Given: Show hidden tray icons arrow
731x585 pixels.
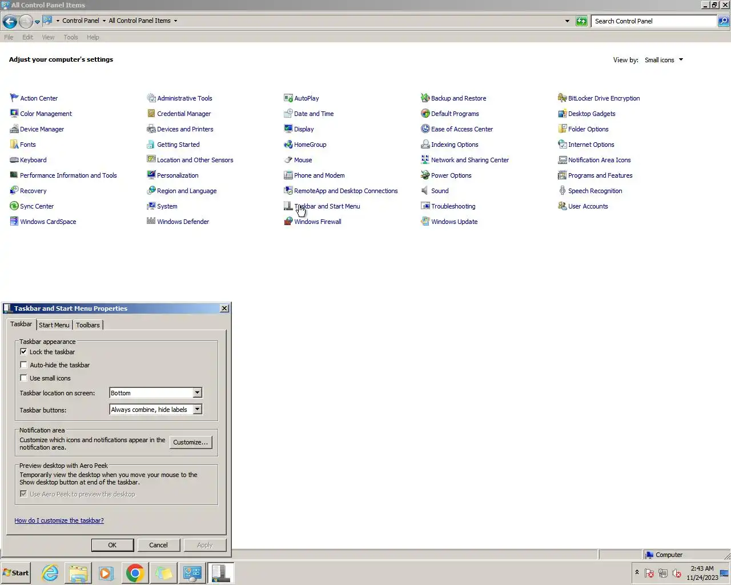Looking at the screenshot, I should click(637, 572).
